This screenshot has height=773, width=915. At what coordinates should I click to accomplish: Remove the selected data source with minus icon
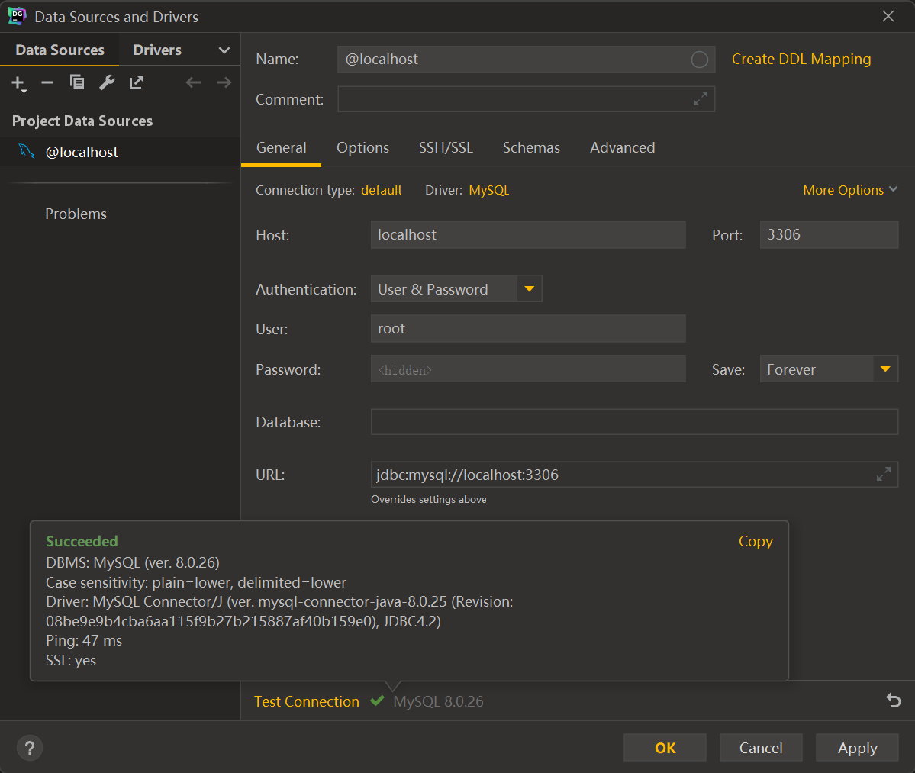pyautogui.click(x=47, y=82)
